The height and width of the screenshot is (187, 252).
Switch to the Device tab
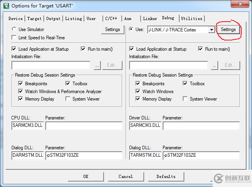click(x=16, y=18)
